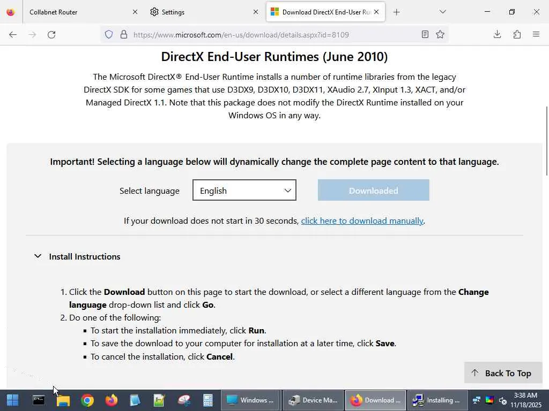The image size is (549, 411).
Task: Click here to download manually link
Action: tap(362, 221)
